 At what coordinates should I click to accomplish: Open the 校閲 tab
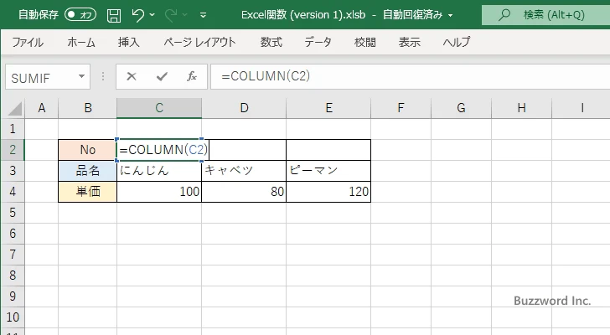365,42
